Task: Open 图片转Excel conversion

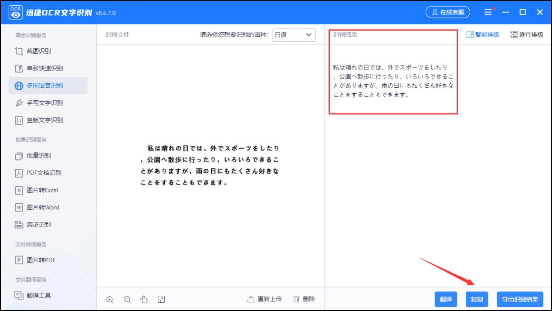Action: (x=48, y=190)
